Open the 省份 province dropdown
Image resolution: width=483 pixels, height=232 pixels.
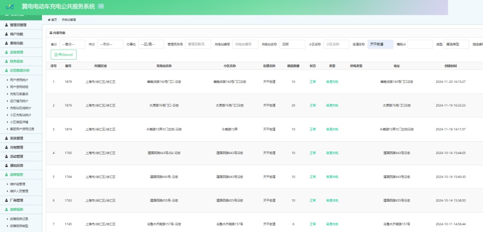tap(72, 44)
